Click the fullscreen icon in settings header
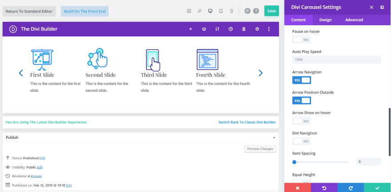 pyautogui.click(x=371, y=7)
